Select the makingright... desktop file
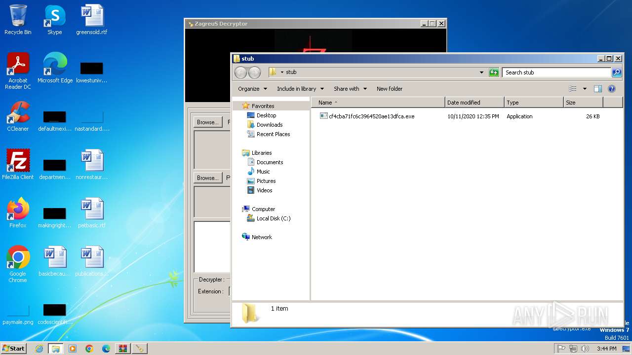This screenshot has height=355, width=632. [x=55, y=217]
